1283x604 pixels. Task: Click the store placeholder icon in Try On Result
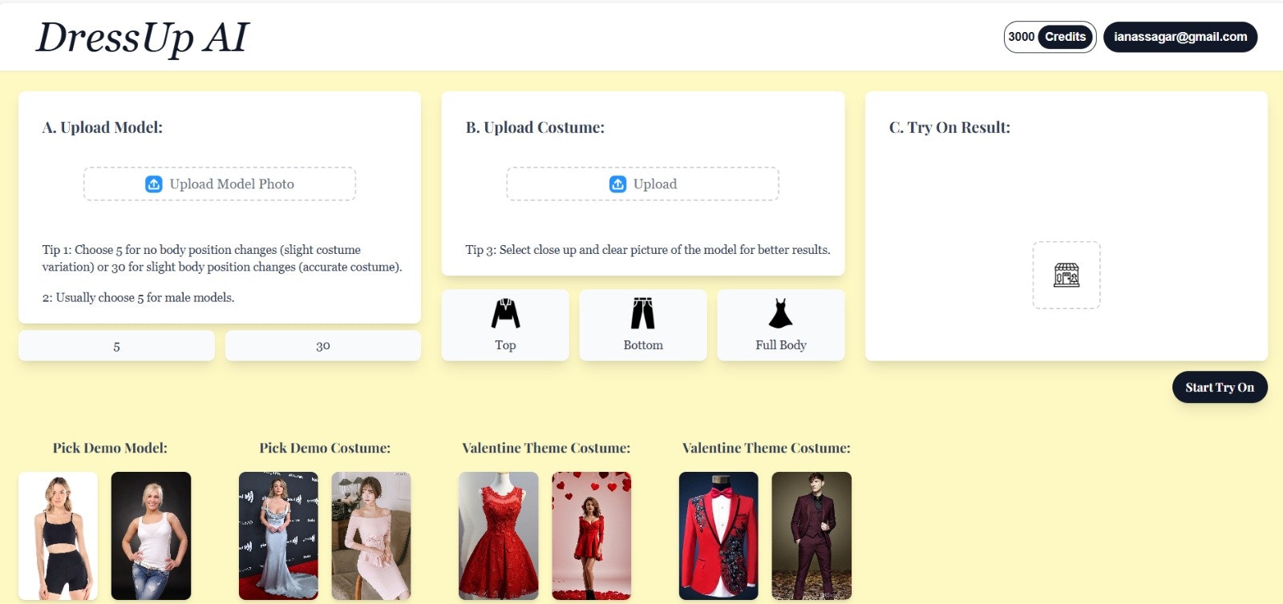[1066, 275]
